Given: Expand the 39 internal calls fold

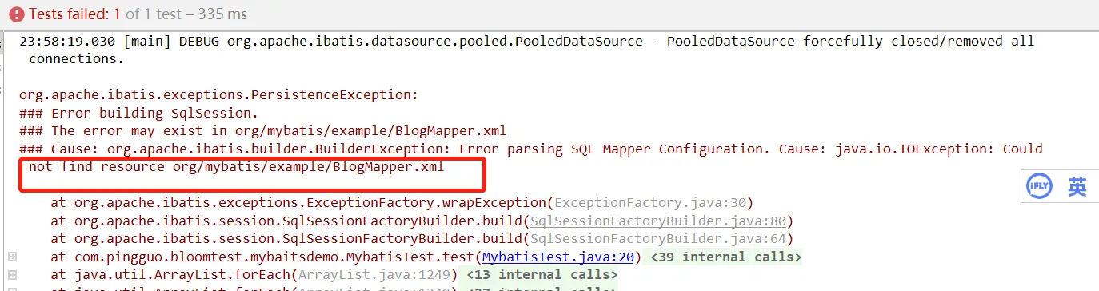Looking at the screenshot, I should pyautogui.click(x=725, y=257).
